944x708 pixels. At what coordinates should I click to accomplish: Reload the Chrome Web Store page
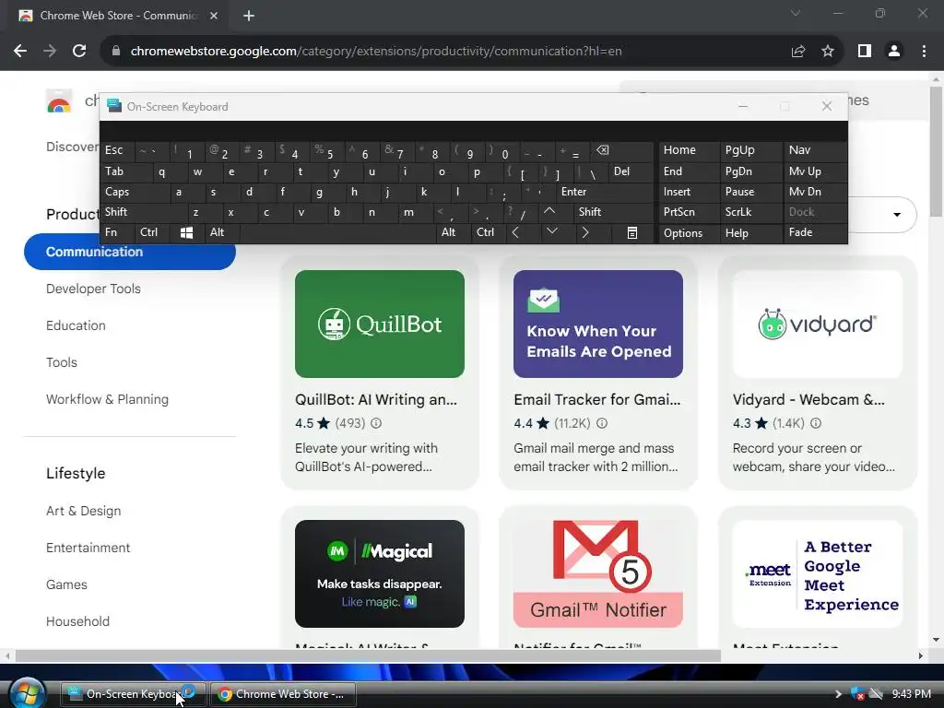coord(79,52)
